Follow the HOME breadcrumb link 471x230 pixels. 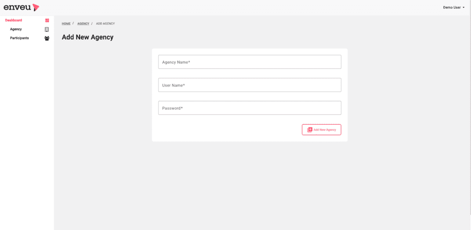(66, 23)
